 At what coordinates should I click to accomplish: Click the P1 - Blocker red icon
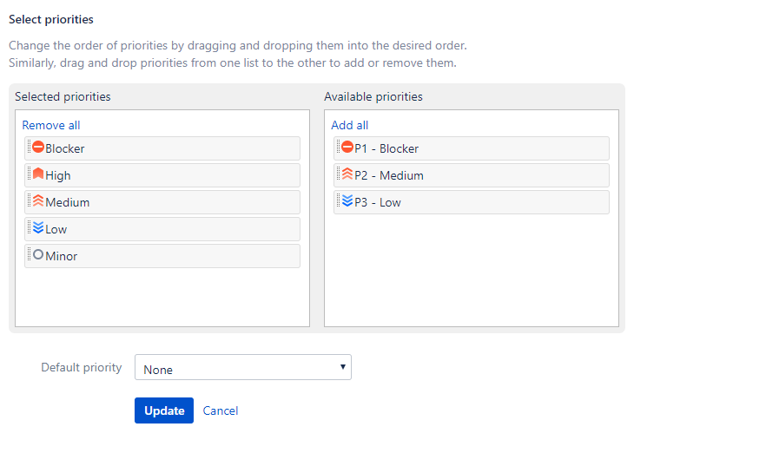click(x=347, y=148)
